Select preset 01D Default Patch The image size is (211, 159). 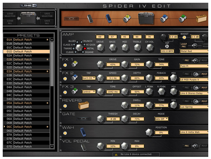click(27, 52)
